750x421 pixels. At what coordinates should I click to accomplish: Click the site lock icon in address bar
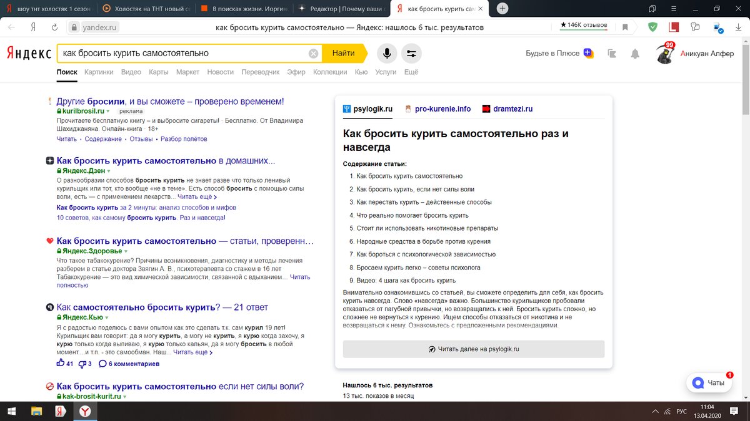pos(74,27)
